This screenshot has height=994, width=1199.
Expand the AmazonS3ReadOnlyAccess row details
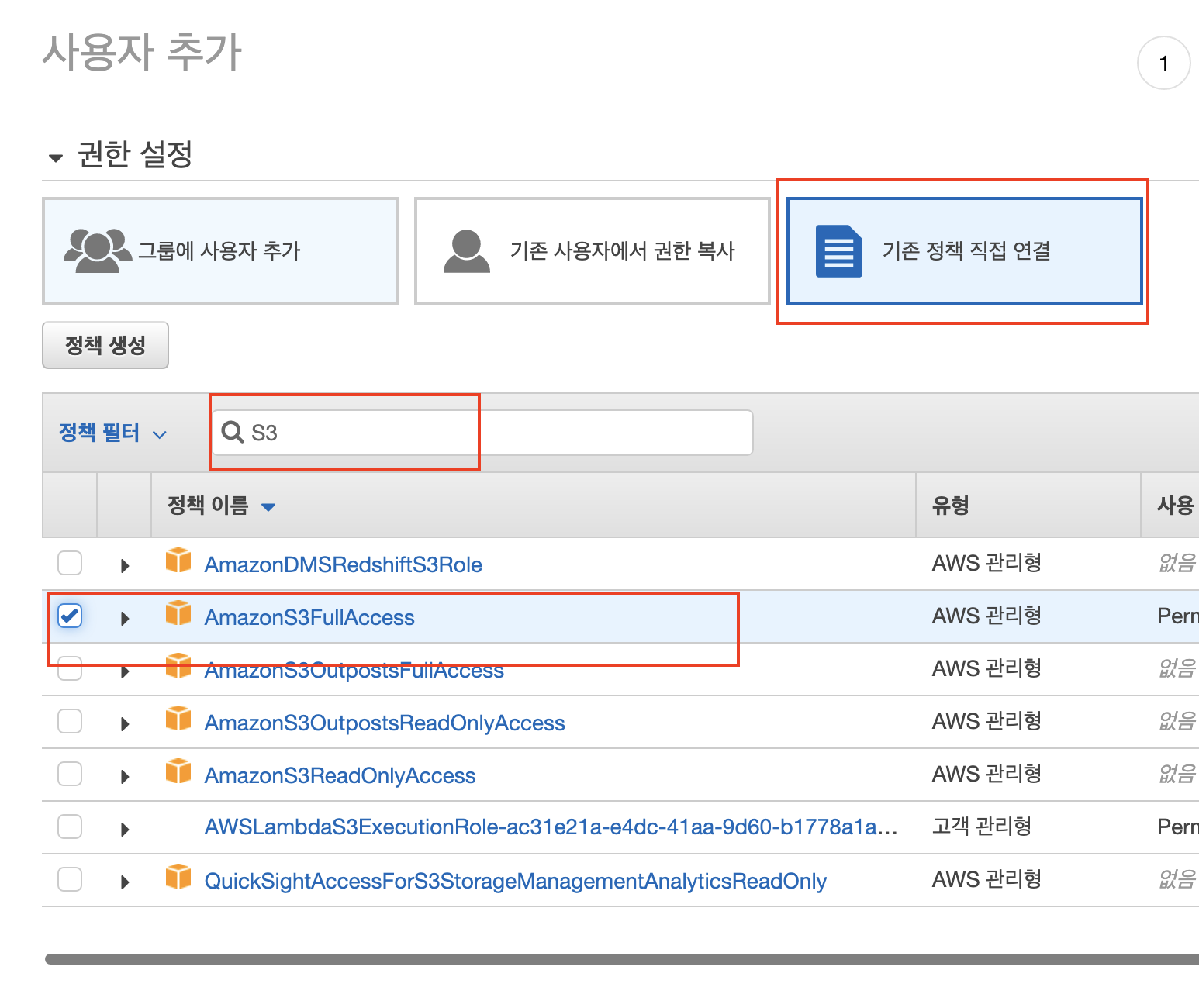125,776
